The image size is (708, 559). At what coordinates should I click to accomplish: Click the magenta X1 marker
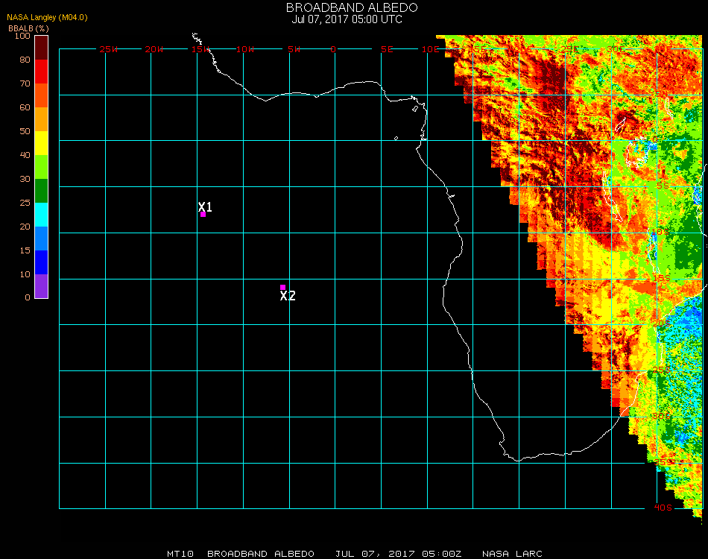point(203,215)
